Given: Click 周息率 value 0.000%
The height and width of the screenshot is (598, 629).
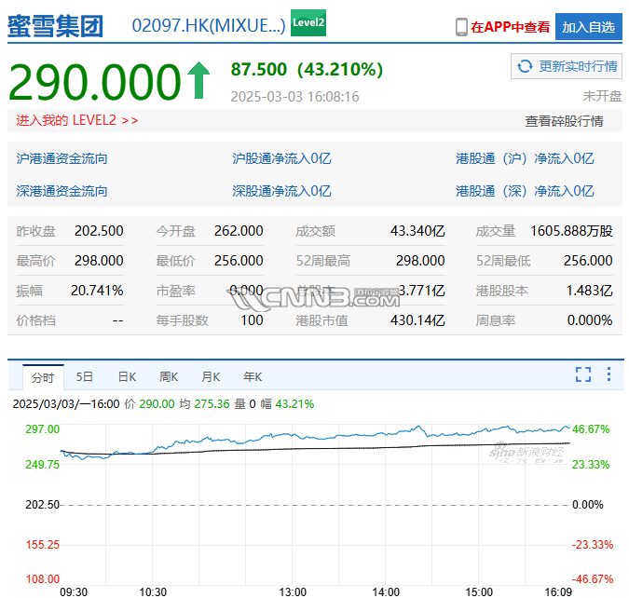Looking at the screenshot, I should [x=590, y=320].
